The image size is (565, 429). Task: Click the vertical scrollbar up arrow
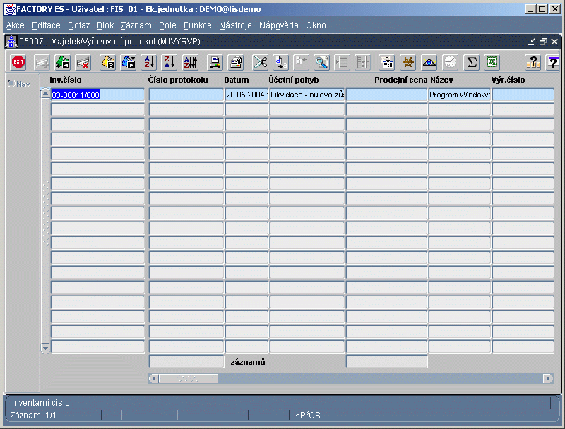tap(45, 93)
